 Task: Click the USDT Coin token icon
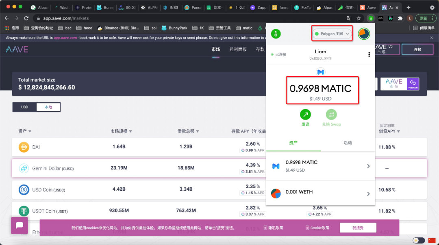click(x=23, y=211)
